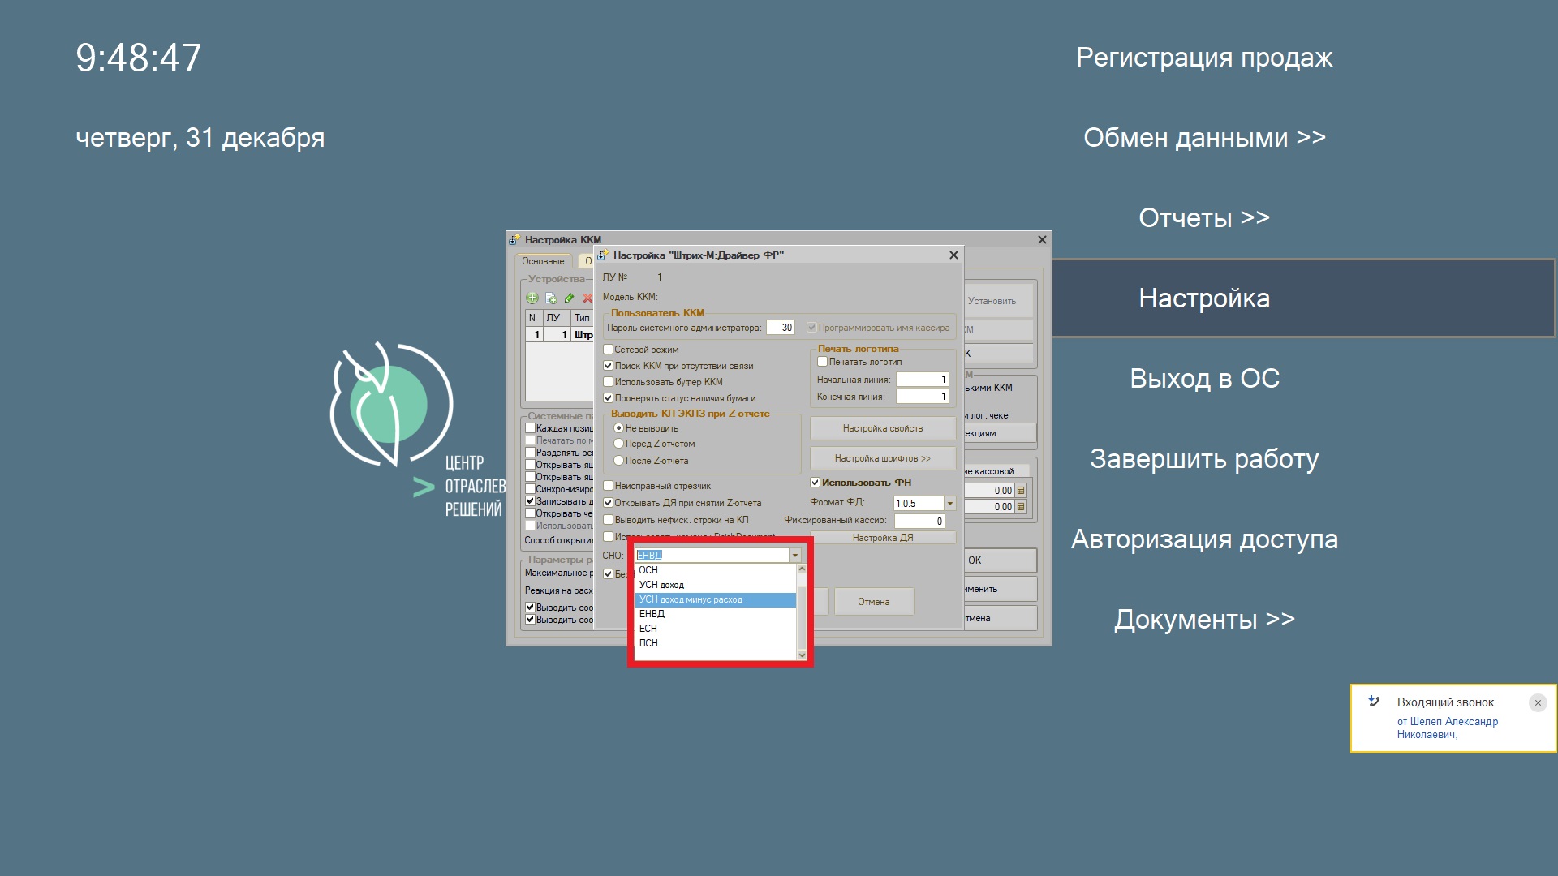Select the Настройка menu item
The height and width of the screenshot is (876, 1558).
coord(1303,298)
